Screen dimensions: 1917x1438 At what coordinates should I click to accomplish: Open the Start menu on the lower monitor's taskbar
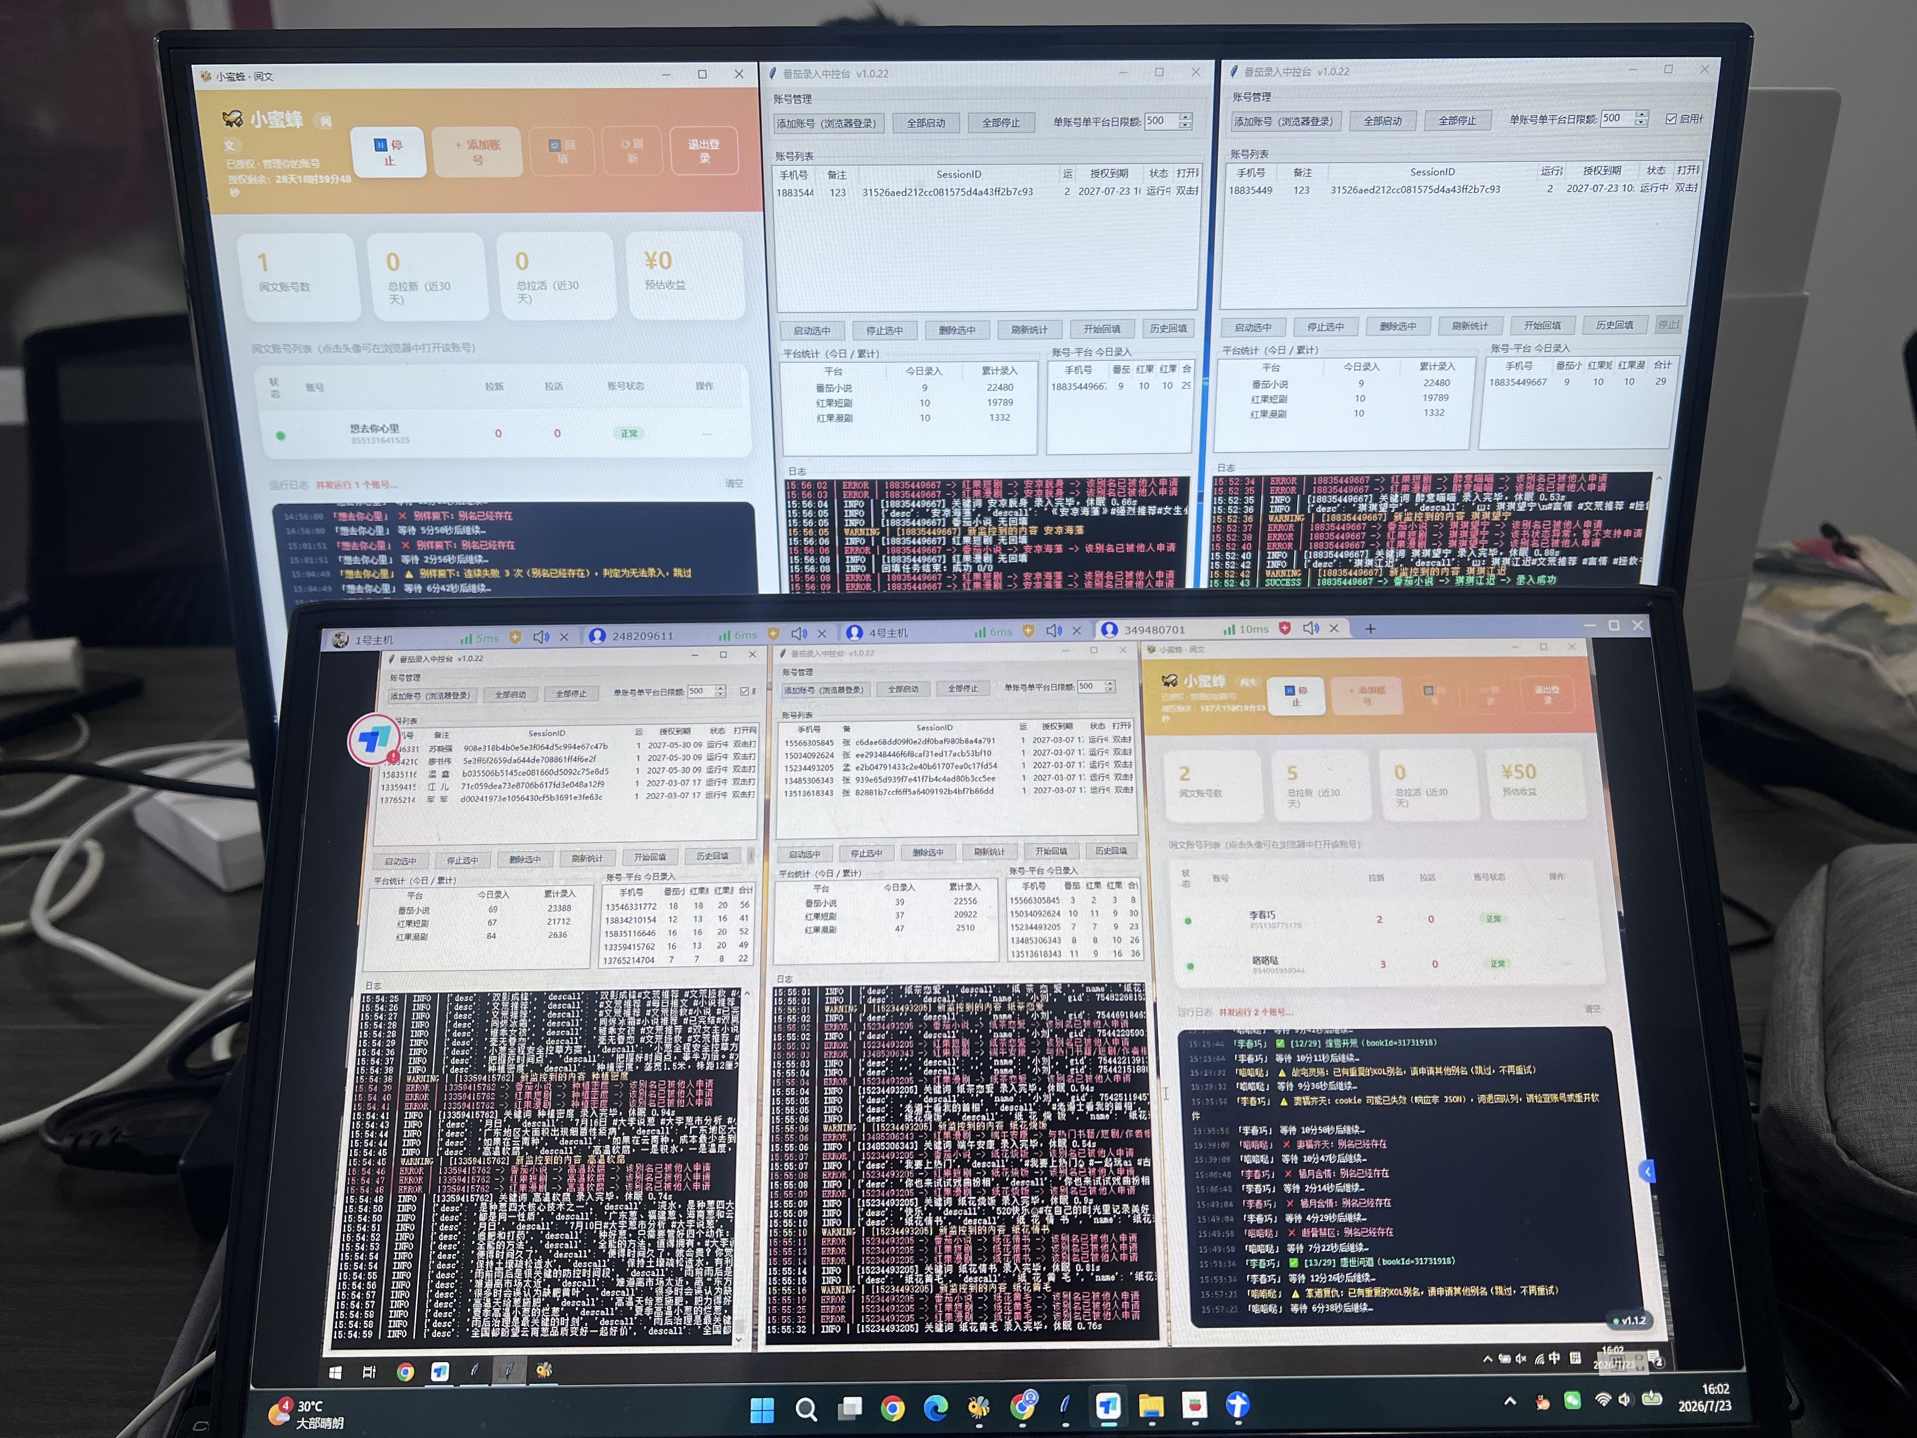click(x=762, y=1410)
